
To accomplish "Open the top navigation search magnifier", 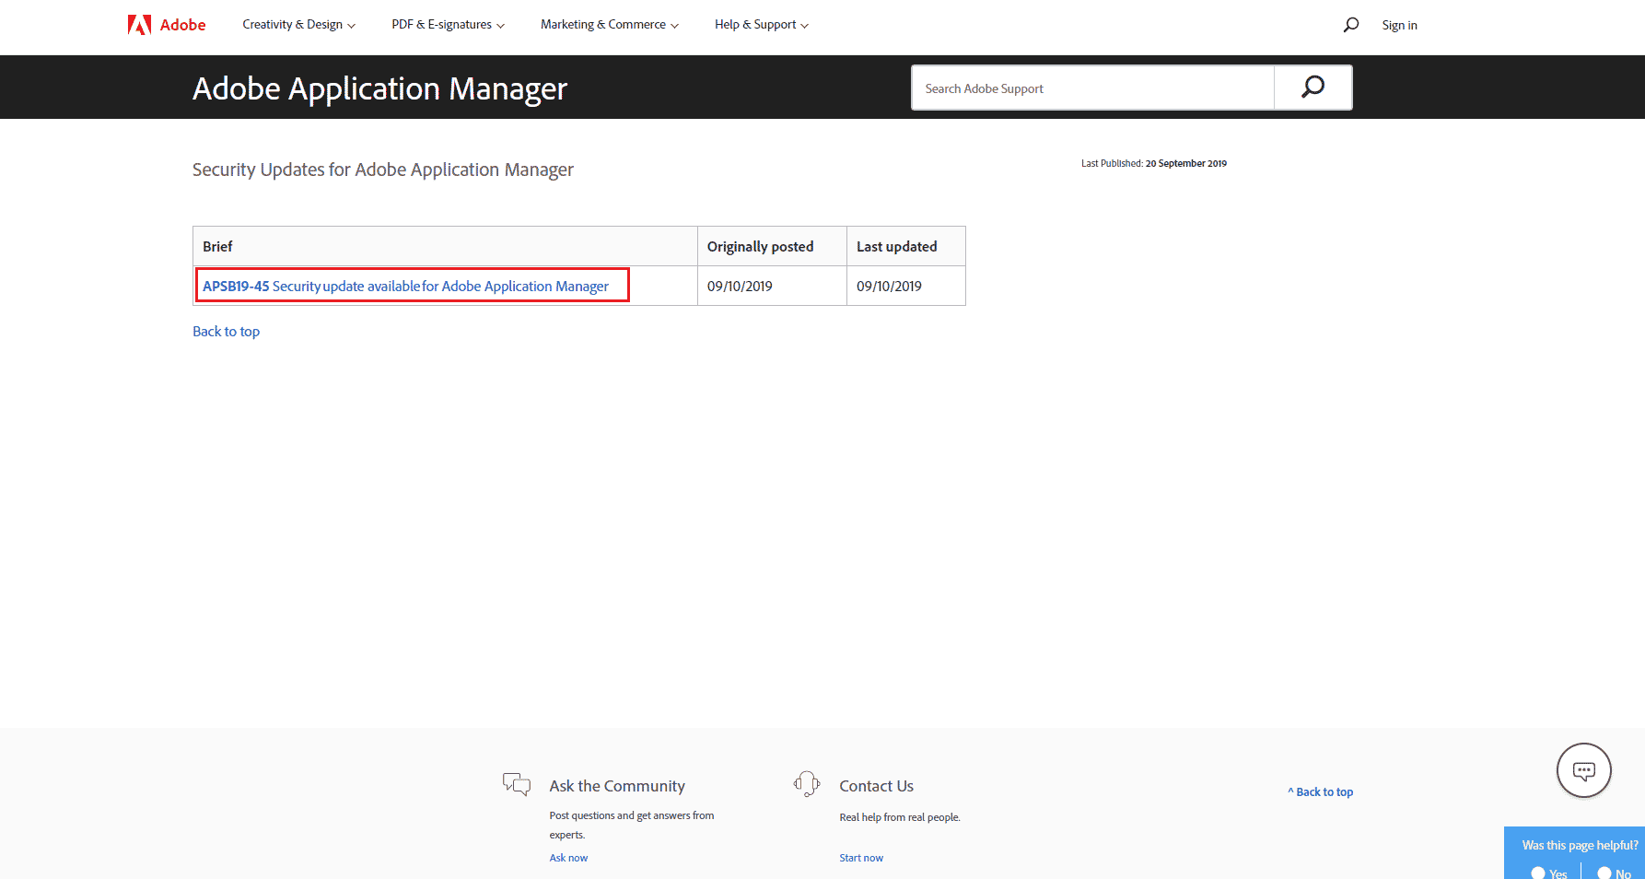I will pyautogui.click(x=1351, y=25).
